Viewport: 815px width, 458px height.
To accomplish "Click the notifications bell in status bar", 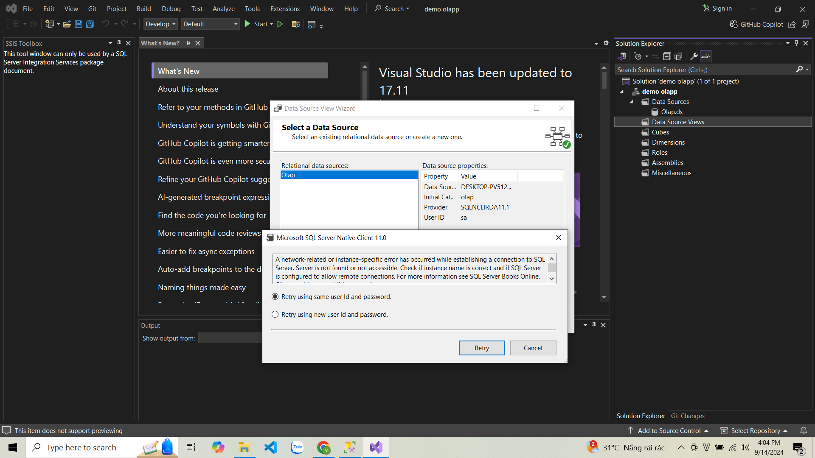I will click(x=804, y=430).
